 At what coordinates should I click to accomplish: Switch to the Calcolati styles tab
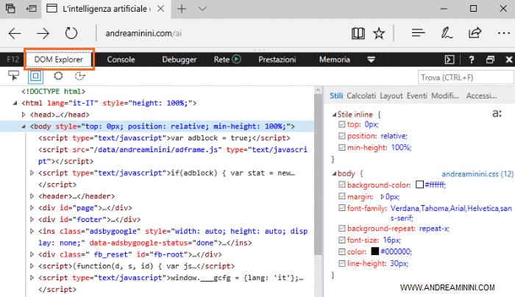pyautogui.click(x=361, y=96)
